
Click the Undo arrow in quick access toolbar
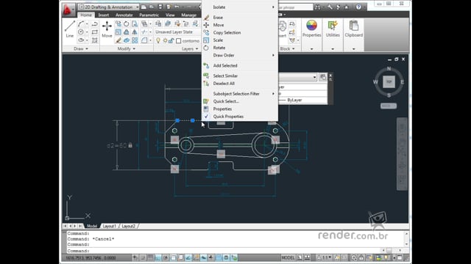click(177, 7)
